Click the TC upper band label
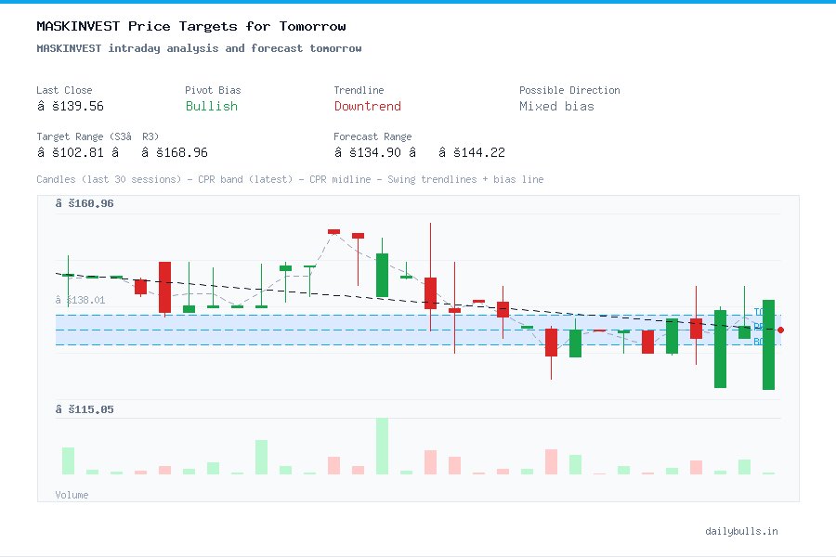 pos(761,311)
